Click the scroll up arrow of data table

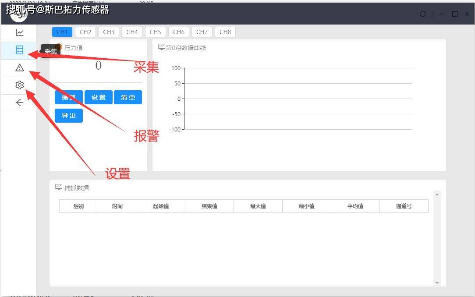(x=437, y=194)
